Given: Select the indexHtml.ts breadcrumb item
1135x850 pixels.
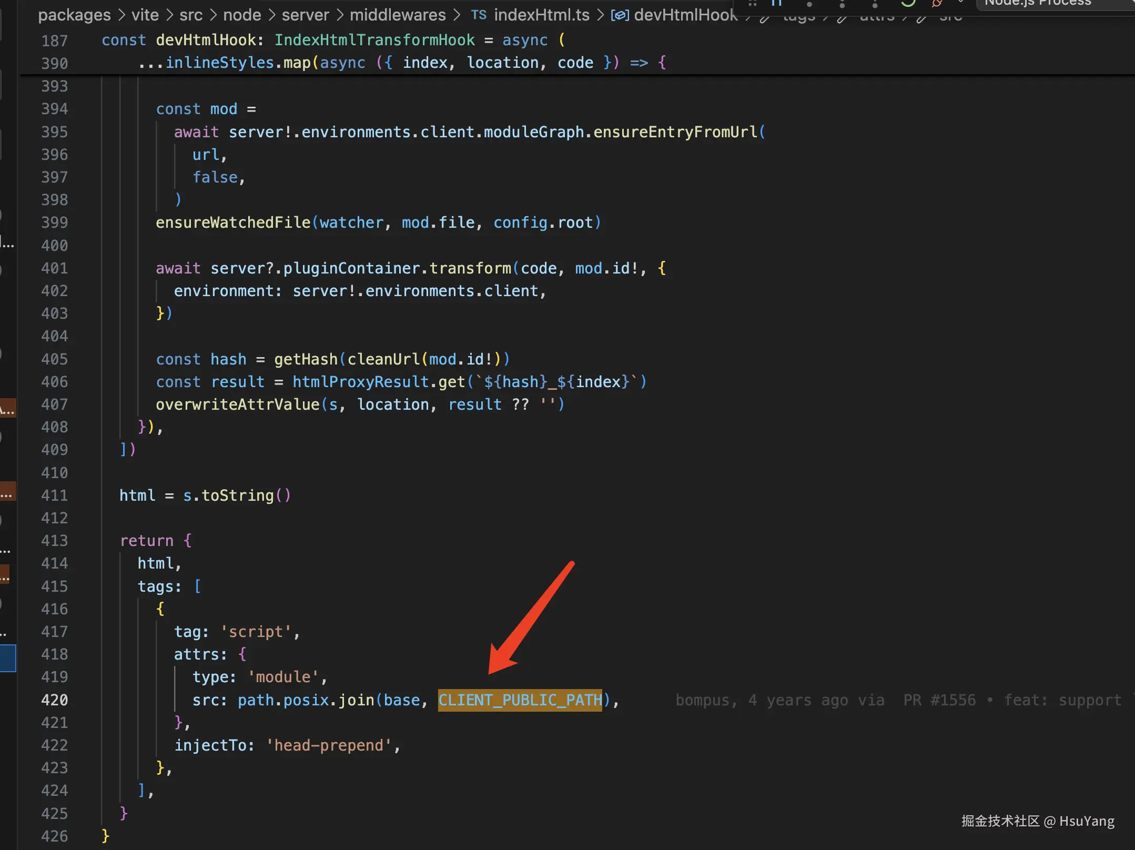Looking at the screenshot, I should click(541, 15).
